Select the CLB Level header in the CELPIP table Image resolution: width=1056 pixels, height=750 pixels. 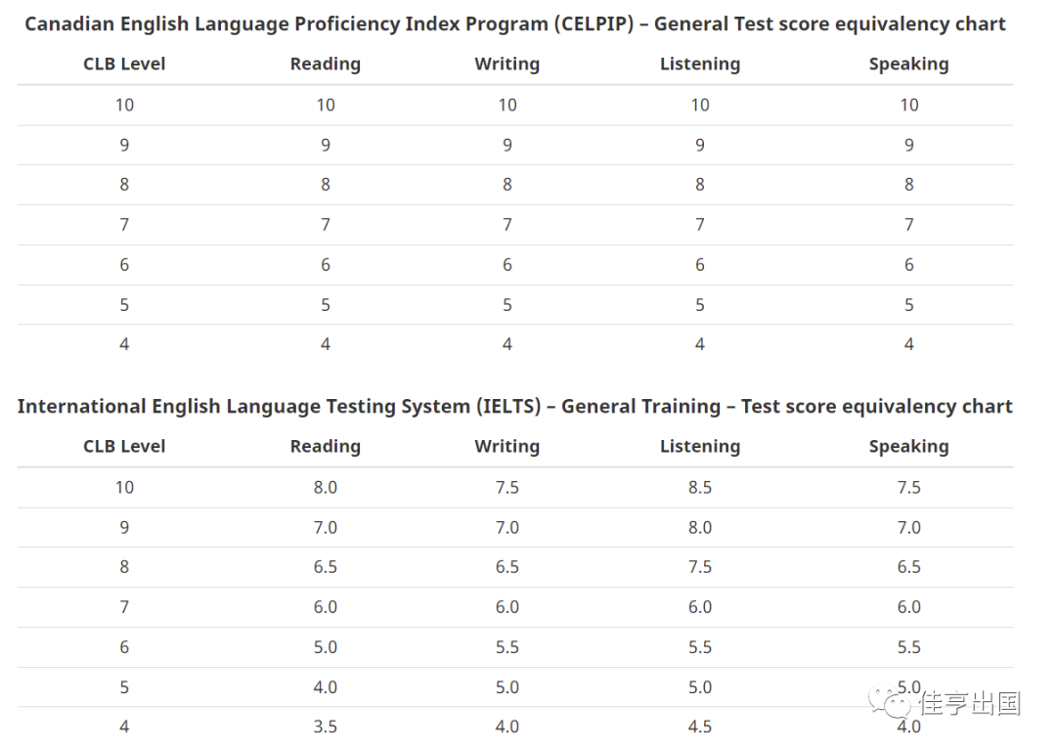click(124, 64)
